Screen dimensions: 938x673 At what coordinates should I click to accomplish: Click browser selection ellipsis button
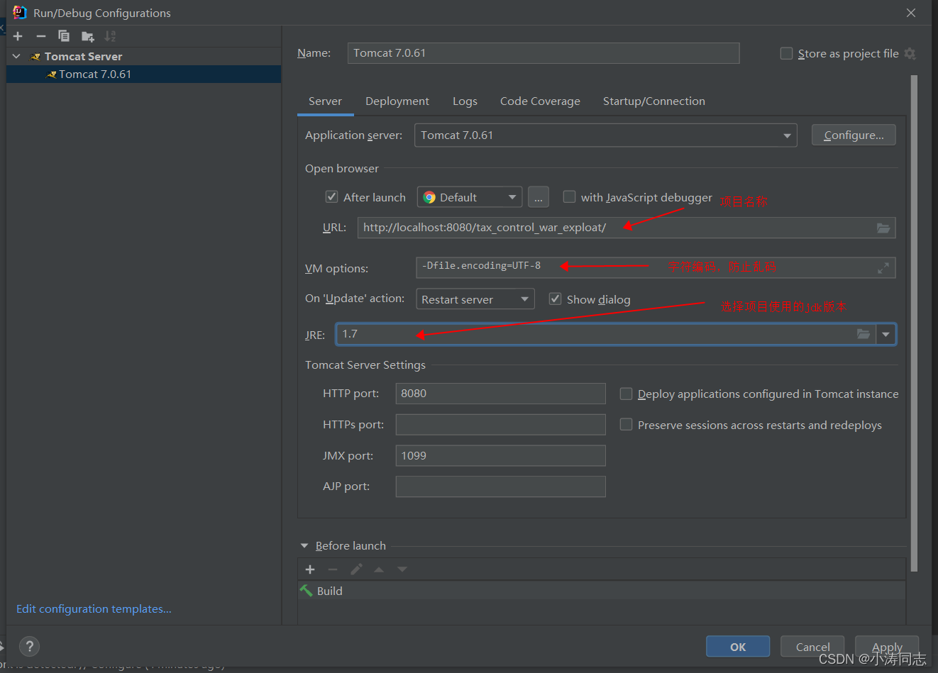[539, 197]
